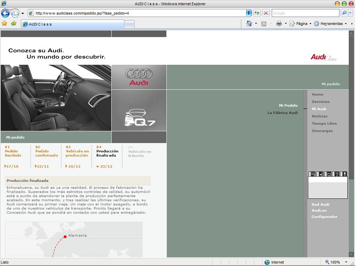Screen dimensions: 355x266
Task: Click the browser forward arrow button
Action: (15, 13)
